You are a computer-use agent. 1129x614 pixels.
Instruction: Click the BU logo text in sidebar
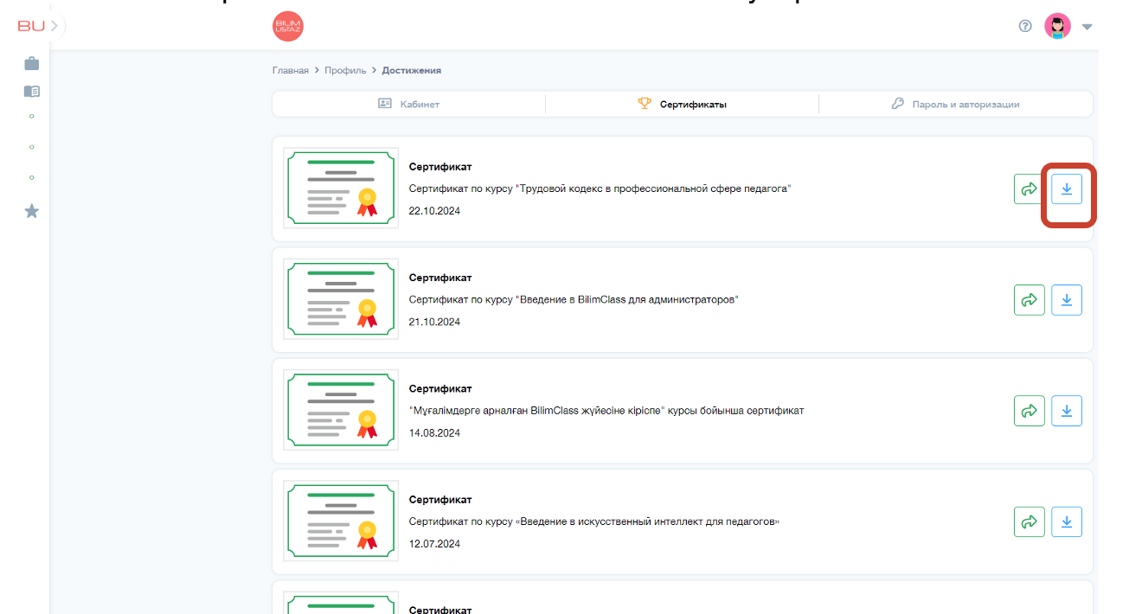coord(31,26)
